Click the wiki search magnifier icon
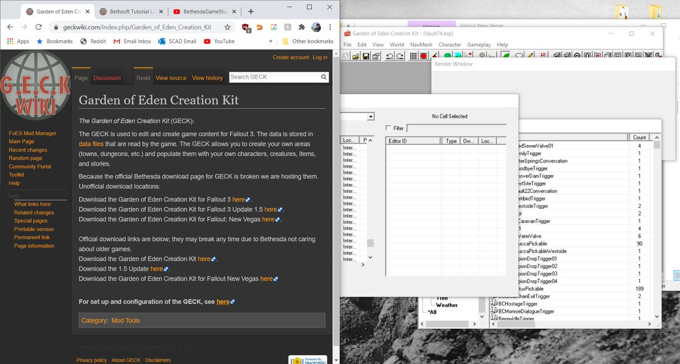 tap(324, 77)
